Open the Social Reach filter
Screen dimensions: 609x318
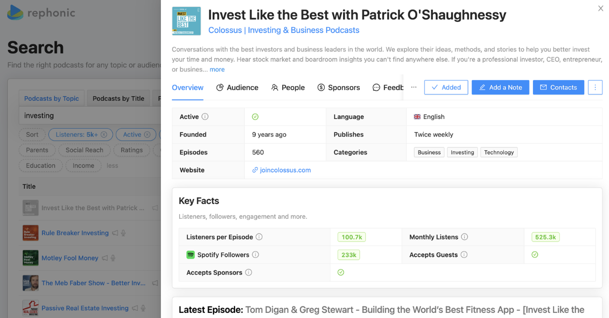pyautogui.click(x=84, y=150)
